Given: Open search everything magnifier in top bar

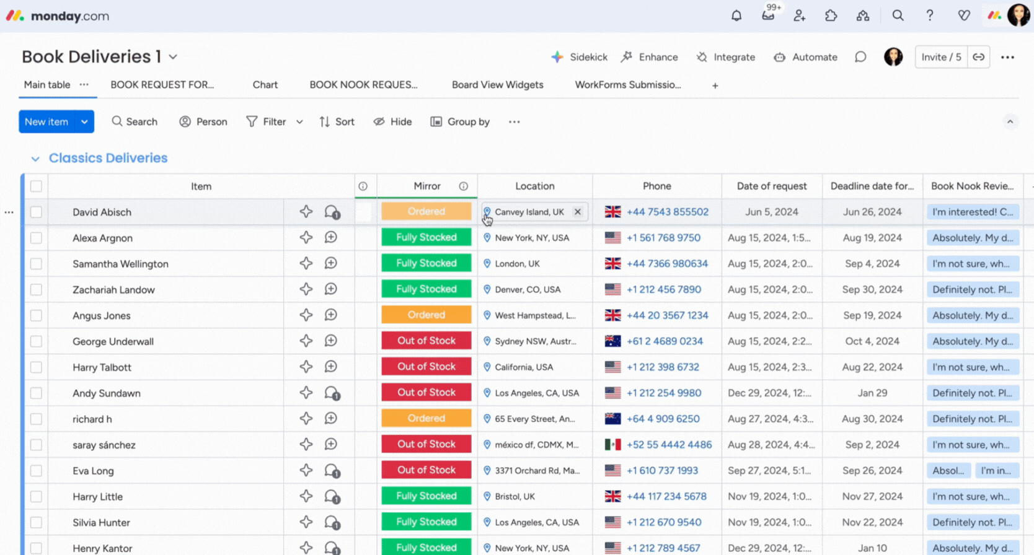Looking at the screenshot, I should pyautogui.click(x=898, y=15).
